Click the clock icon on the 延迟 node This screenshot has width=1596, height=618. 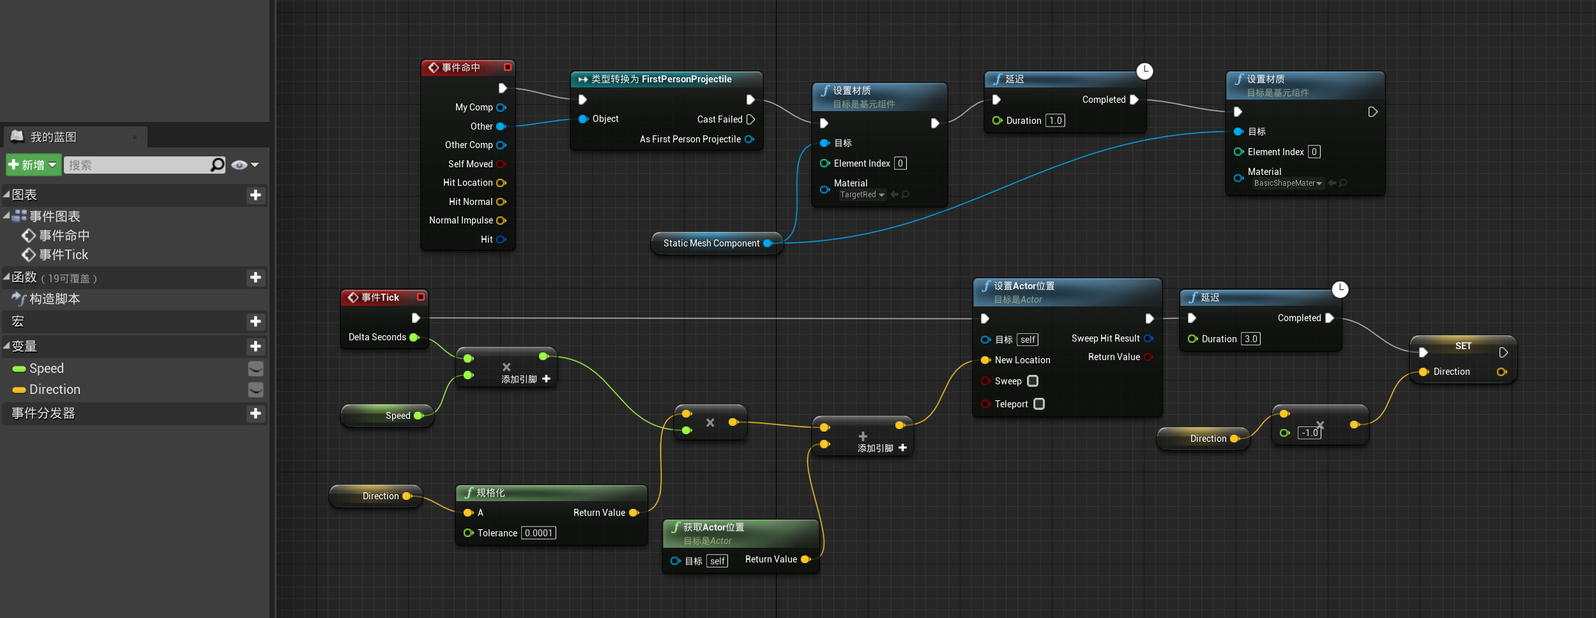1144,72
